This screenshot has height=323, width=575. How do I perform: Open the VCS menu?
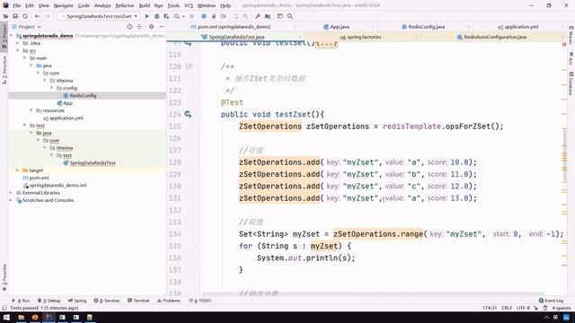click(x=189, y=5)
